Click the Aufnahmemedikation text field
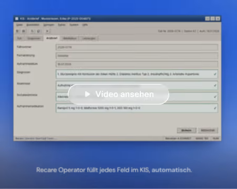Image resolution: width=237 pixels, height=189 pixels. tap(137, 108)
